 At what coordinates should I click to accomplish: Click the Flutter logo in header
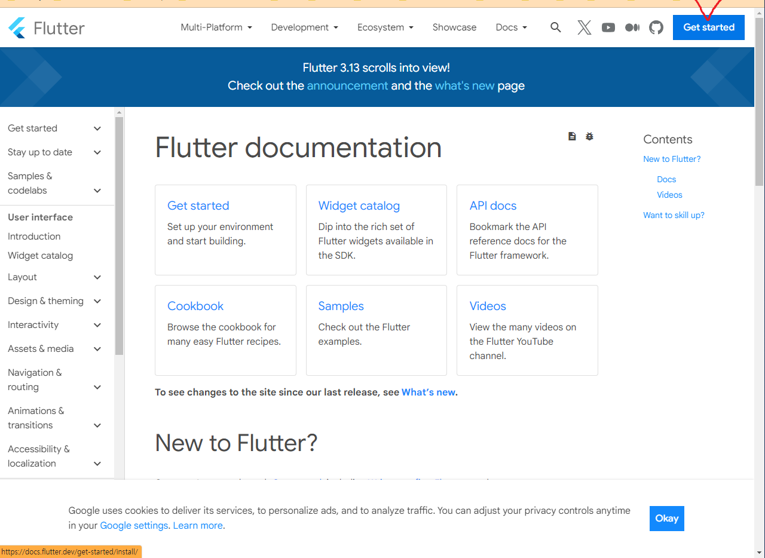(x=46, y=27)
